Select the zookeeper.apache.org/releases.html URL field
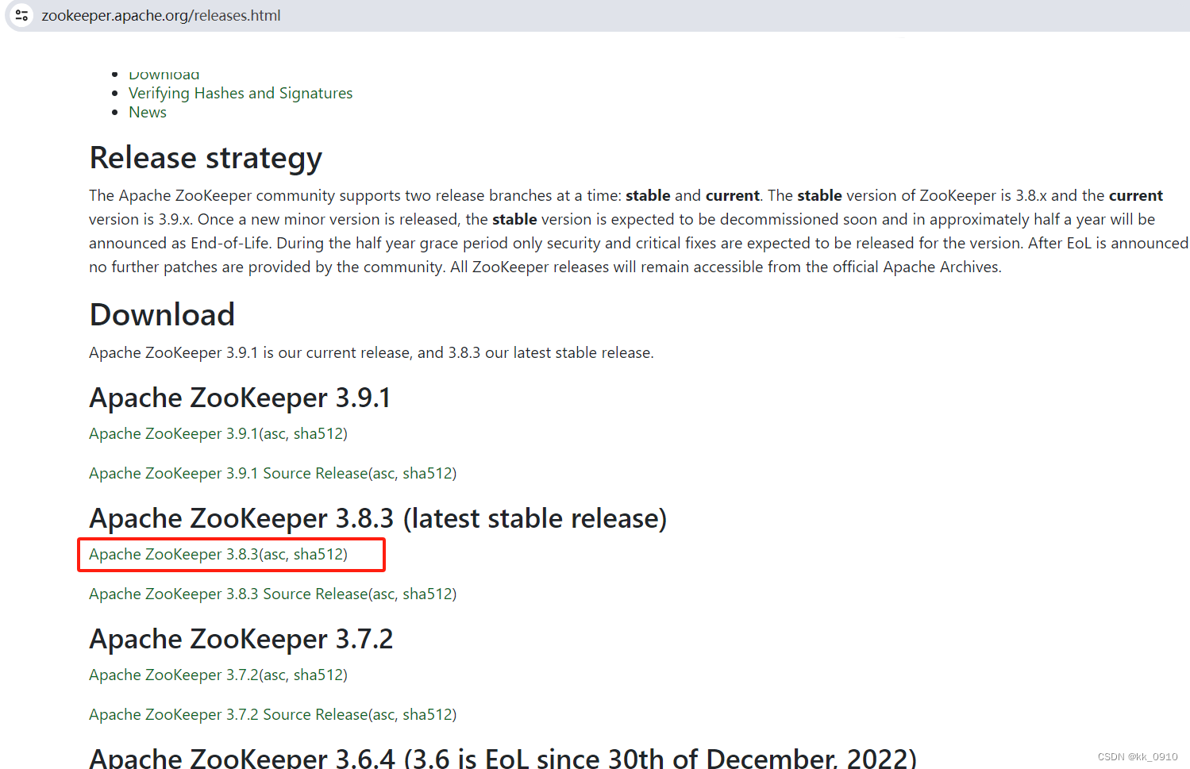 (161, 15)
